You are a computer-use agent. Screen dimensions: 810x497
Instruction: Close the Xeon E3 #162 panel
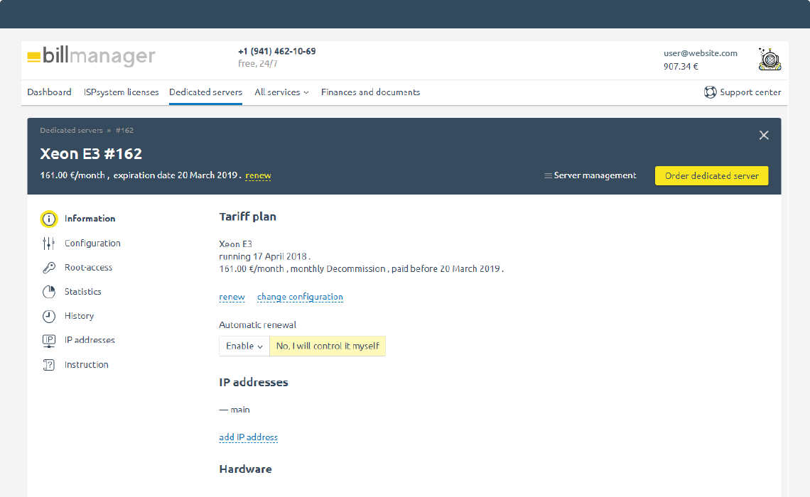coord(764,135)
